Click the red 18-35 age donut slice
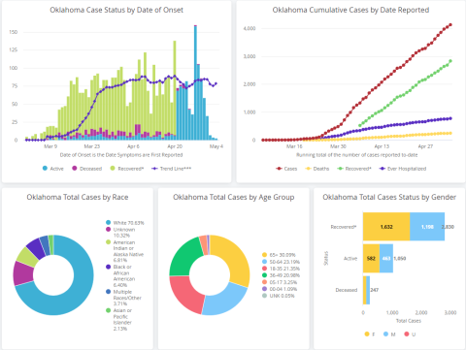Viewport: 466px width, 350px height. tap(187, 294)
